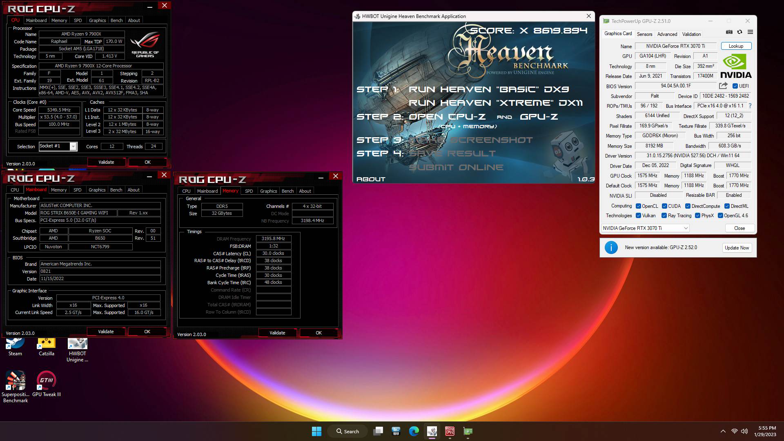
Task: Toggle the Vulkan checkbox
Action: click(638, 216)
